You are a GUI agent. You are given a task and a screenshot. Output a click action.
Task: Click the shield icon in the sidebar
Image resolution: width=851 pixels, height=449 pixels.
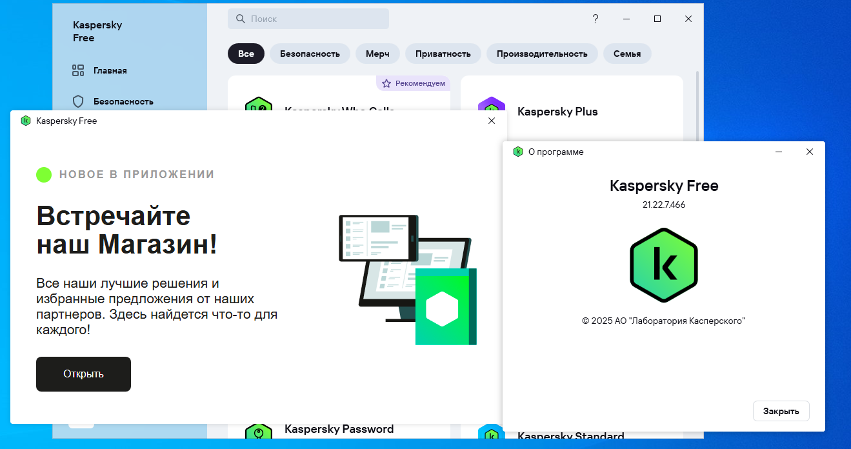(x=78, y=101)
